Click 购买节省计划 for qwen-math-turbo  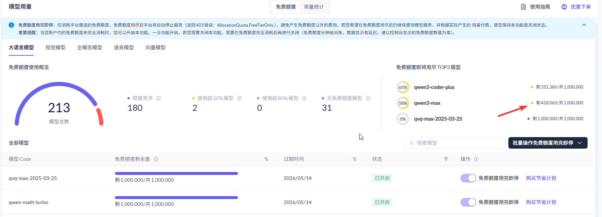pos(541,202)
